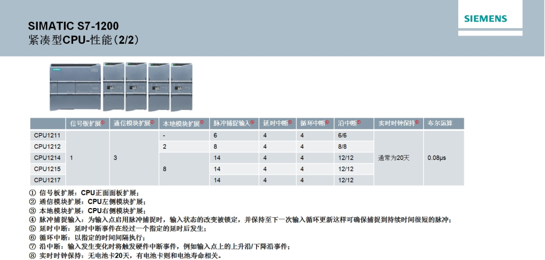Click the 沿中断 column header
545x260 pixels.
(354, 123)
